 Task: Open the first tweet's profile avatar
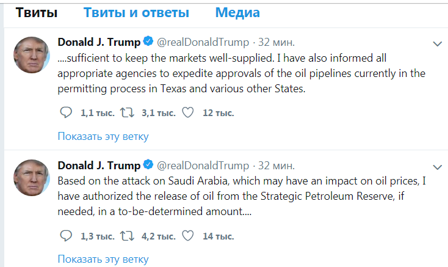(32, 54)
